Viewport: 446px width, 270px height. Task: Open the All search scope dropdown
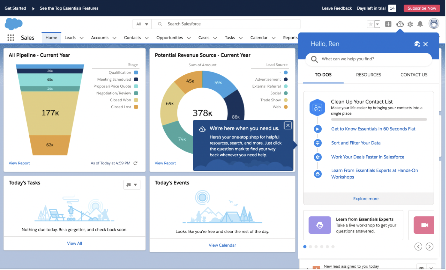[142, 24]
